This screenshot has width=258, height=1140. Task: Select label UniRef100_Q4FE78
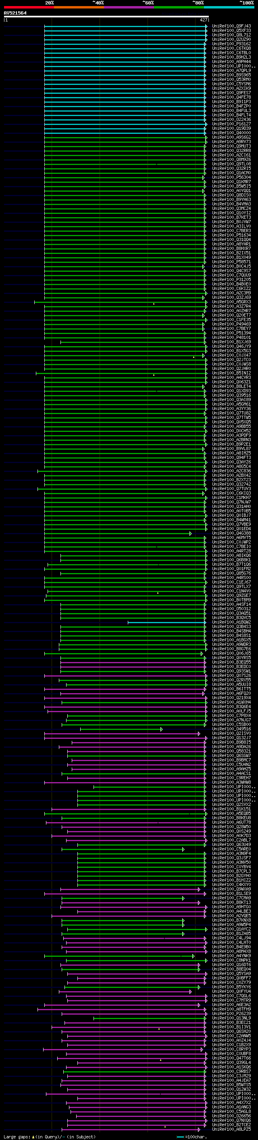231,97
